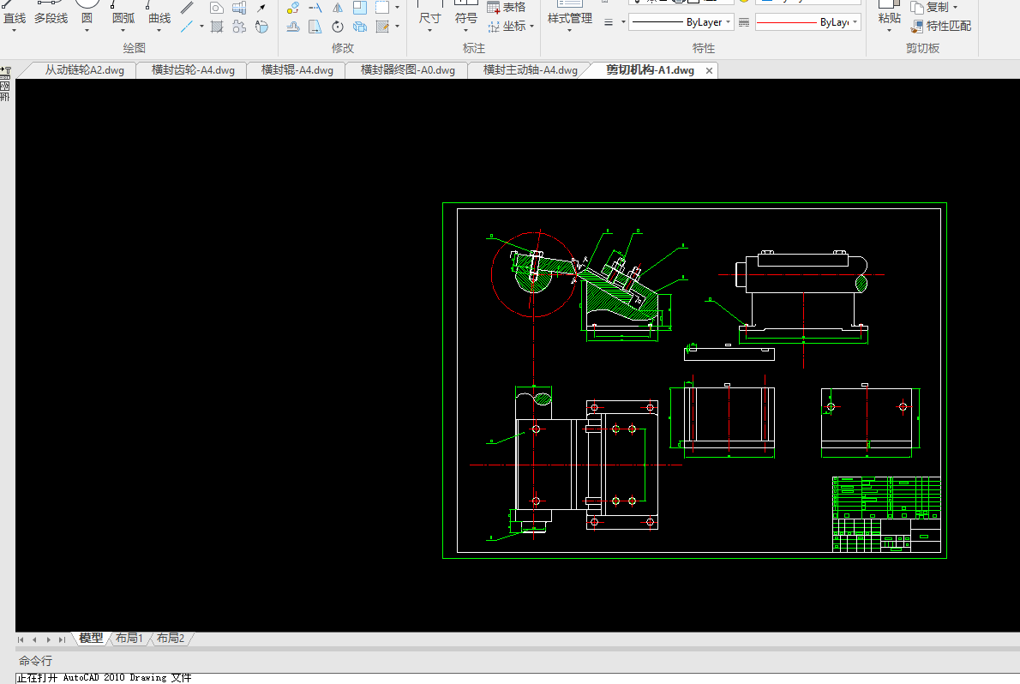The width and height of the screenshot is (1020, 684).
Task: Switch to 横封主动轴-A4.dwg tab
Action: pos(531,69)
